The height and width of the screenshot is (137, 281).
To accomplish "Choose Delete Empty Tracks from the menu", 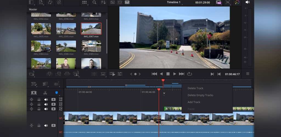I will tap(200, 95).
